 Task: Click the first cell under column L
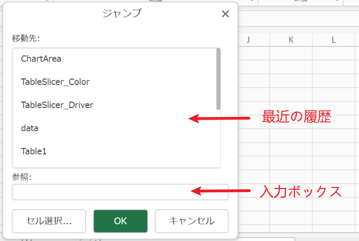click(x=334, y=53)
